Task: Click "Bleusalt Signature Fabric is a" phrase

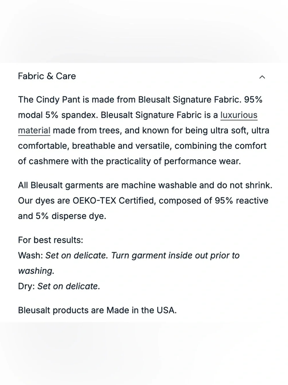Action: (x=159, y=115)
